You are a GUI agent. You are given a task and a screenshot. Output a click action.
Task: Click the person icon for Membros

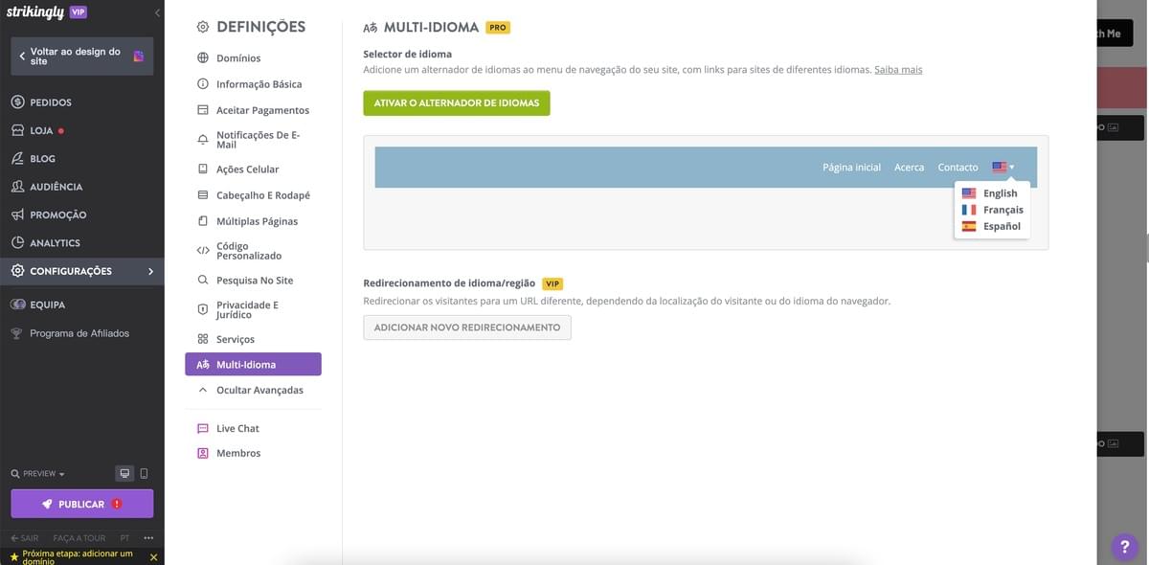202,454
